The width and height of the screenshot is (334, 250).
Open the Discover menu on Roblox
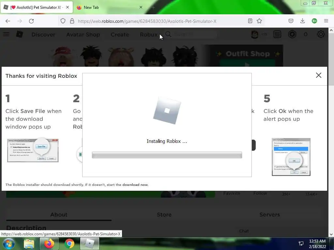pyautogui.click(x=43, y=35)
